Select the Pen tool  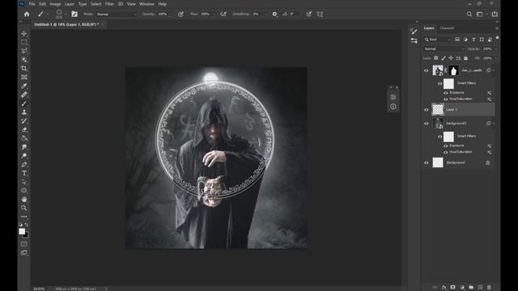tap(24, 164)
